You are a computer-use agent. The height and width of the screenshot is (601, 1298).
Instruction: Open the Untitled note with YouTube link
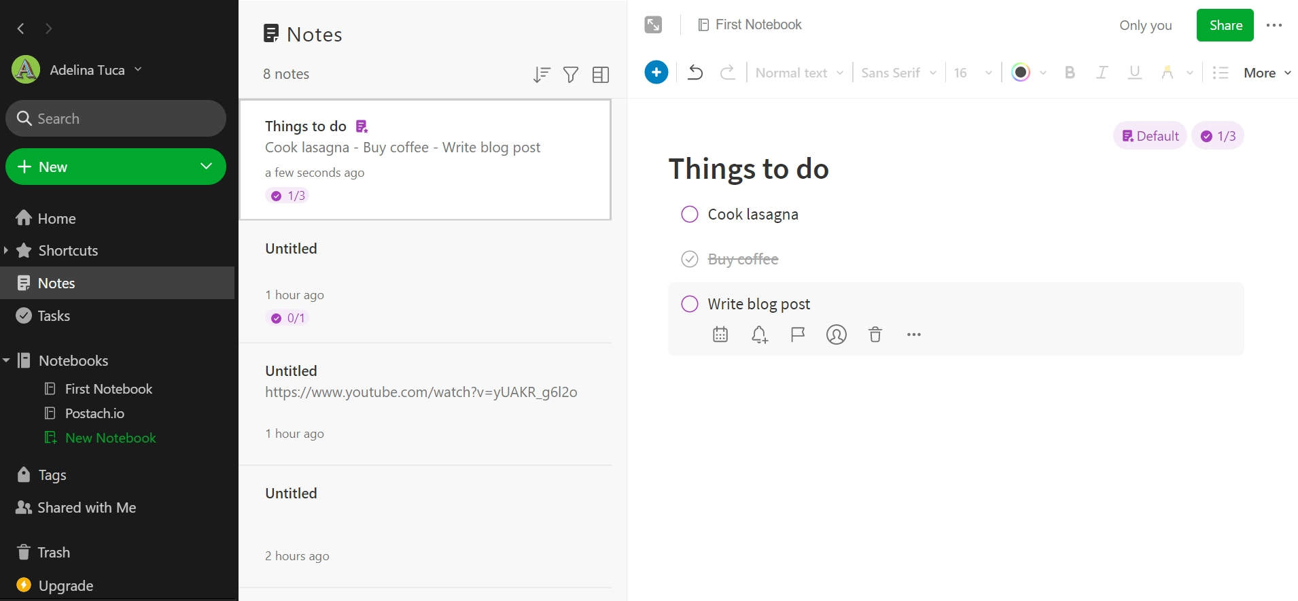pyautogui.click(x=425, y=404)
